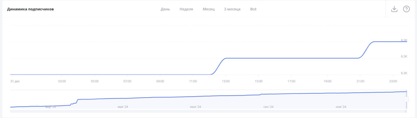Choose the 3 месяца range
417x118 pixels.
click(232, 9)
